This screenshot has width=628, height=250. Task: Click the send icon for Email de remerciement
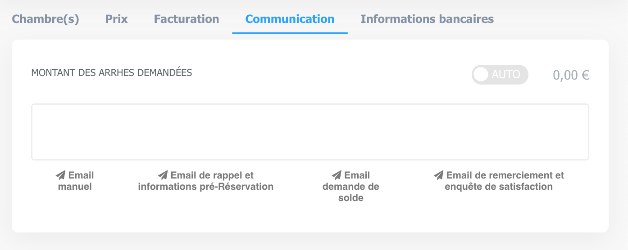click(439, 175)
